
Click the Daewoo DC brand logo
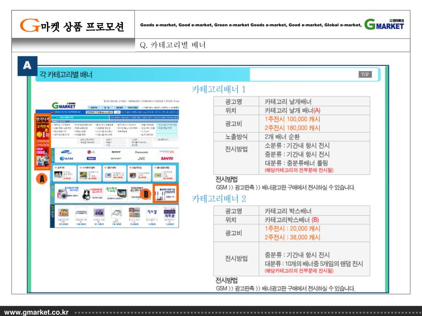tap(166, 152)
